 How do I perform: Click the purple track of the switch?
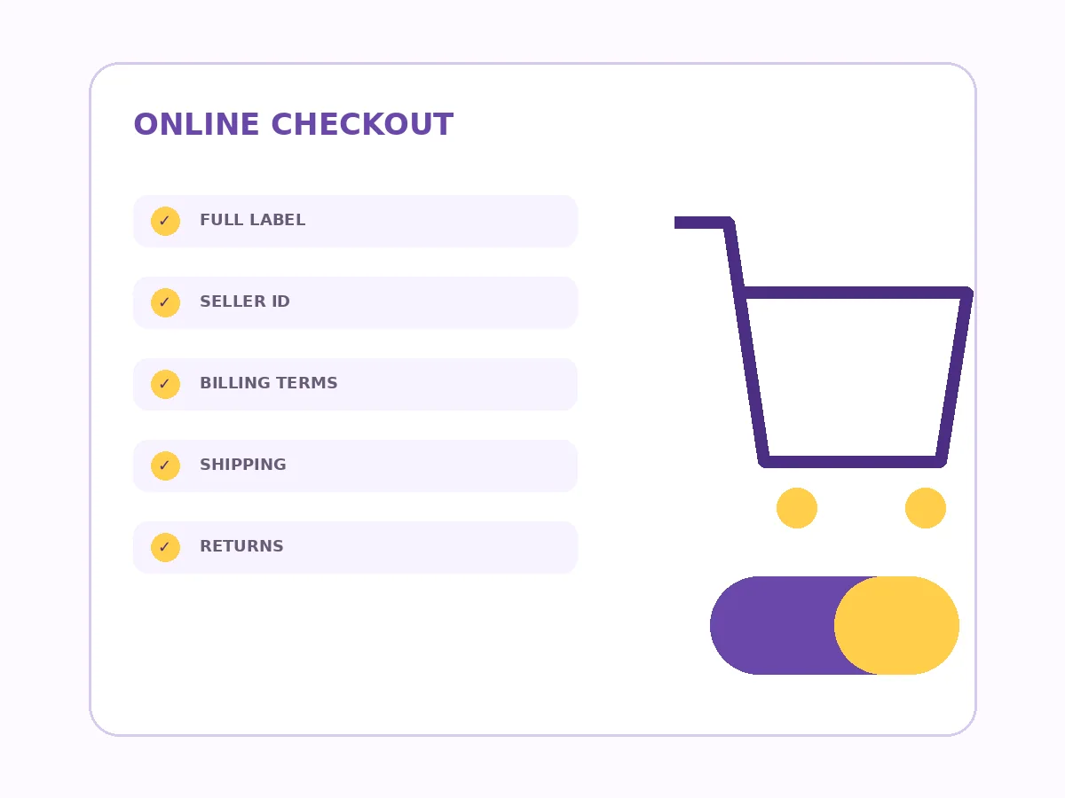coord(772,625)
